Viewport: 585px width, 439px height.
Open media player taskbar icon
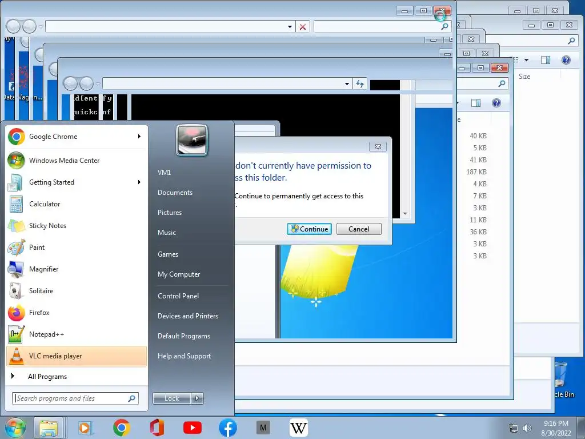[86, 428]
